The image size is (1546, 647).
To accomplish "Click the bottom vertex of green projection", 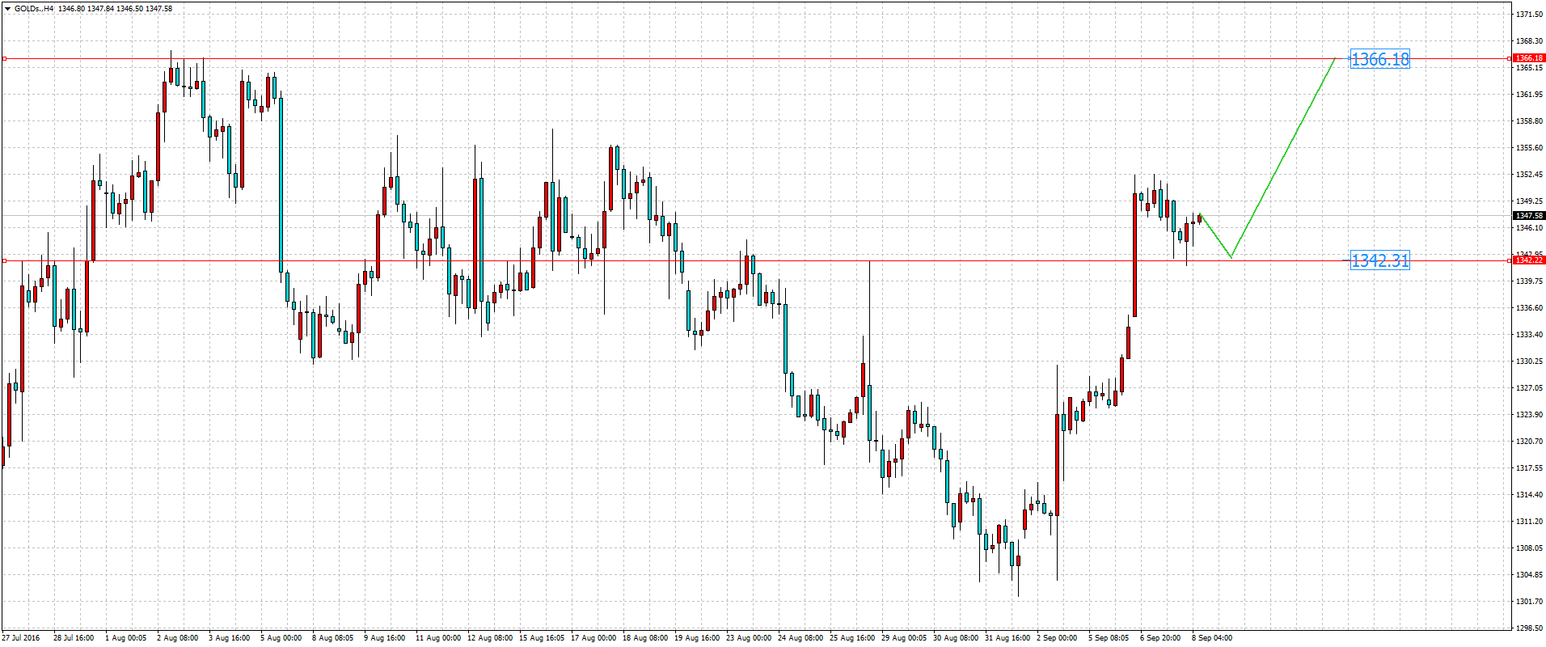I will tap(1231, 257).
